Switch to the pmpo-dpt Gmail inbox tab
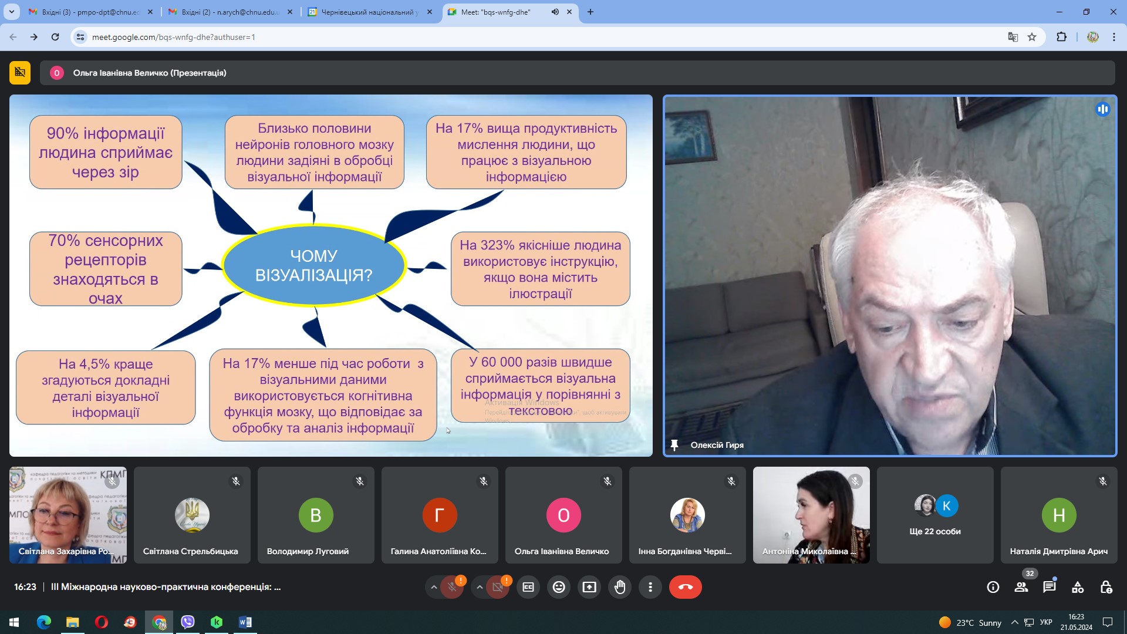1127x634 pixels. pos(91,12)
